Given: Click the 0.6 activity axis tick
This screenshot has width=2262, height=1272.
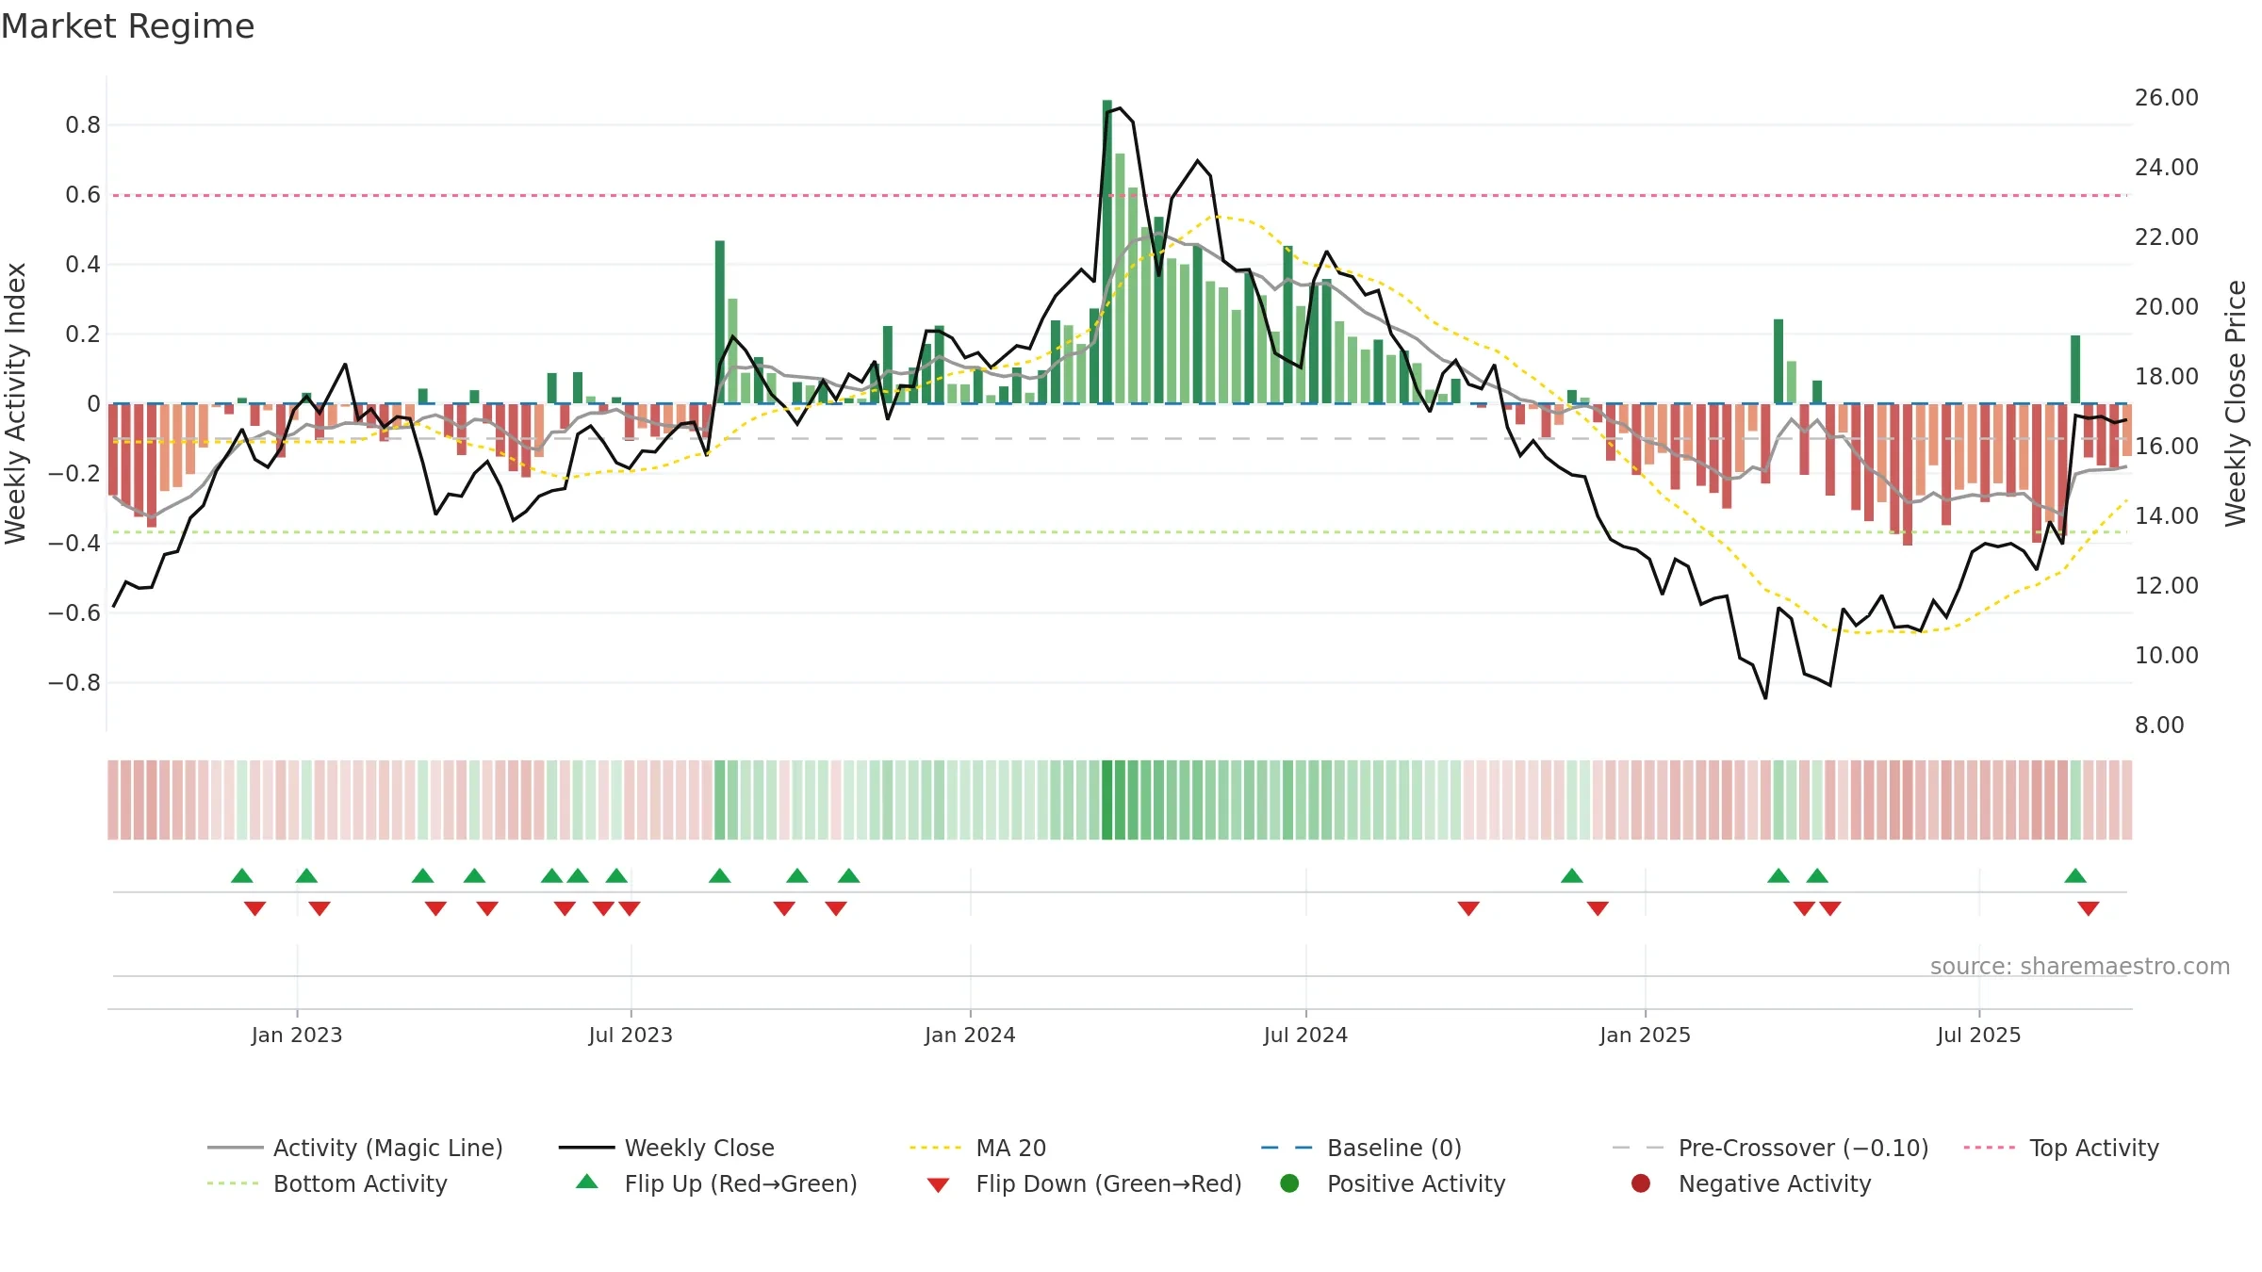Looking at the screenshot, I should 83,194.
